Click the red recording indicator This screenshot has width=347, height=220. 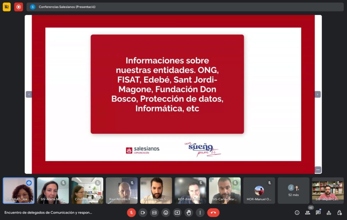[x=18, y=7]
